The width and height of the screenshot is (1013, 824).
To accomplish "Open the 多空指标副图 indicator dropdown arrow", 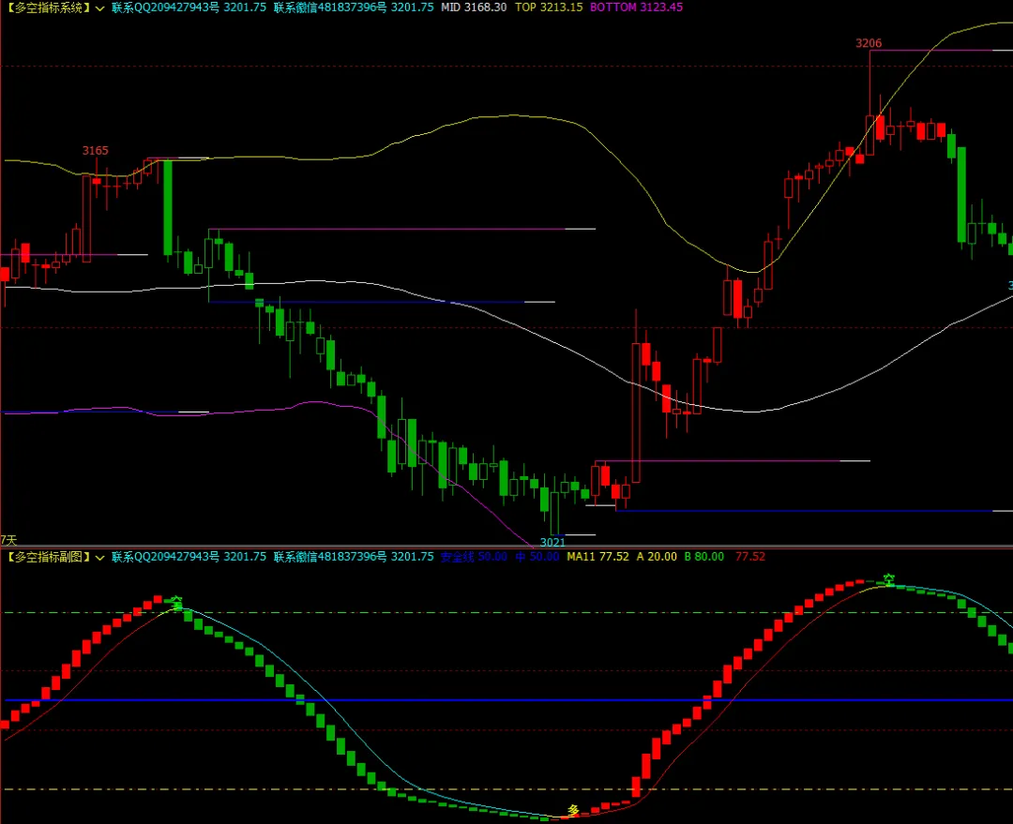I will [x=99, y=557].
